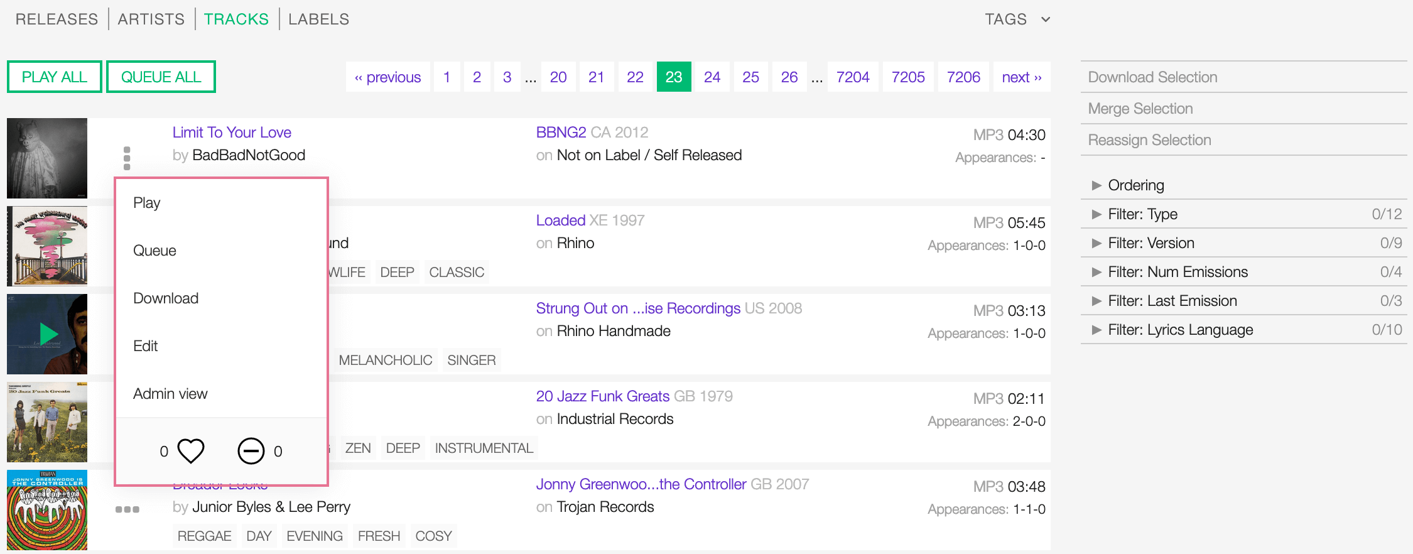The height and width of the screenshot is (554, 1413).
Task: Jump to page 26
Action: click(789, 77)
